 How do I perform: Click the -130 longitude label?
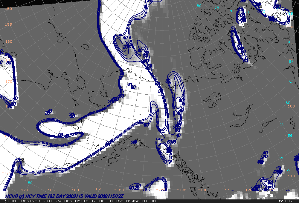point(203,190)
